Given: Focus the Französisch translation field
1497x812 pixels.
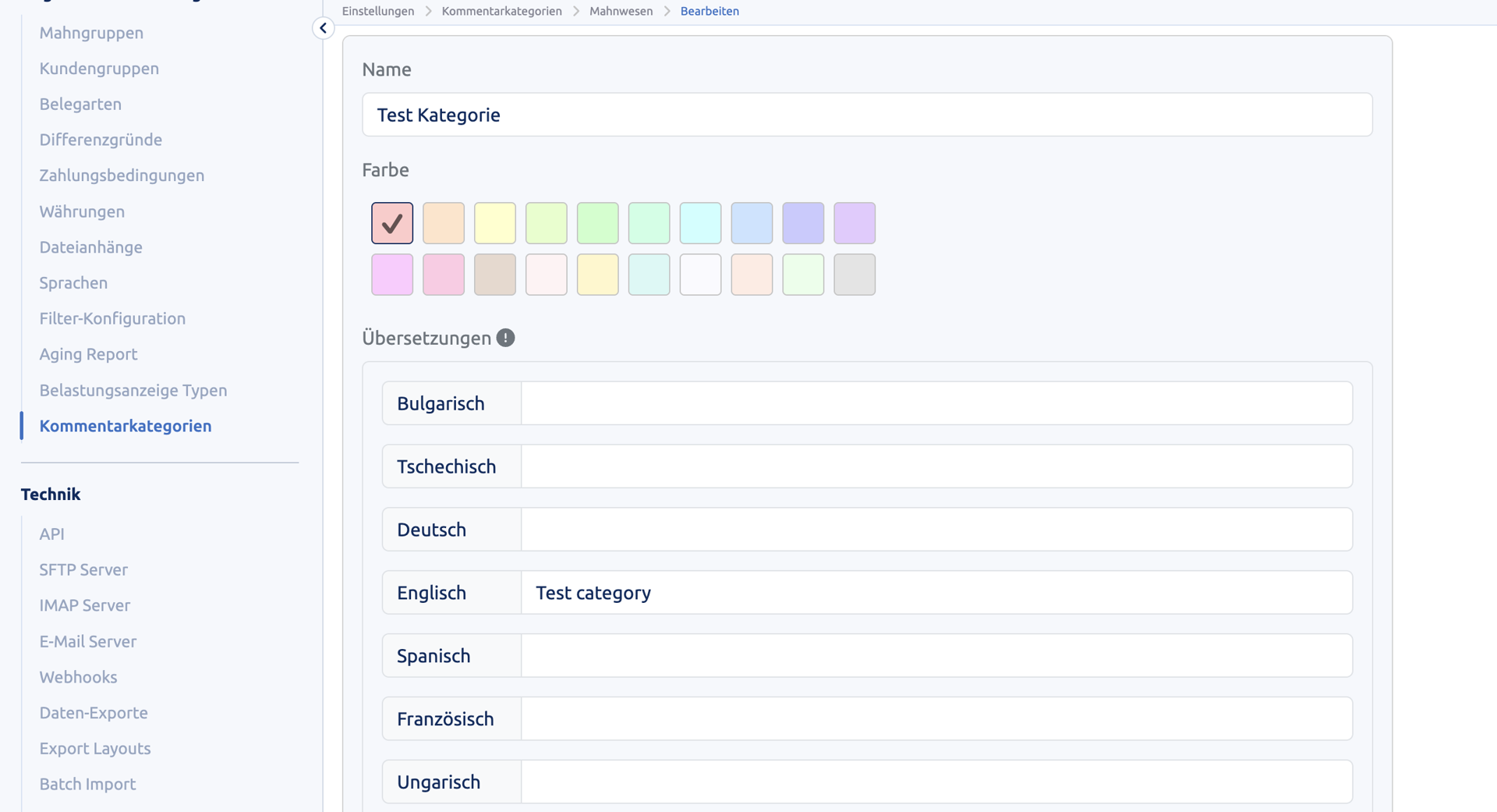Looking at the screenshot, I should point(936,719).
